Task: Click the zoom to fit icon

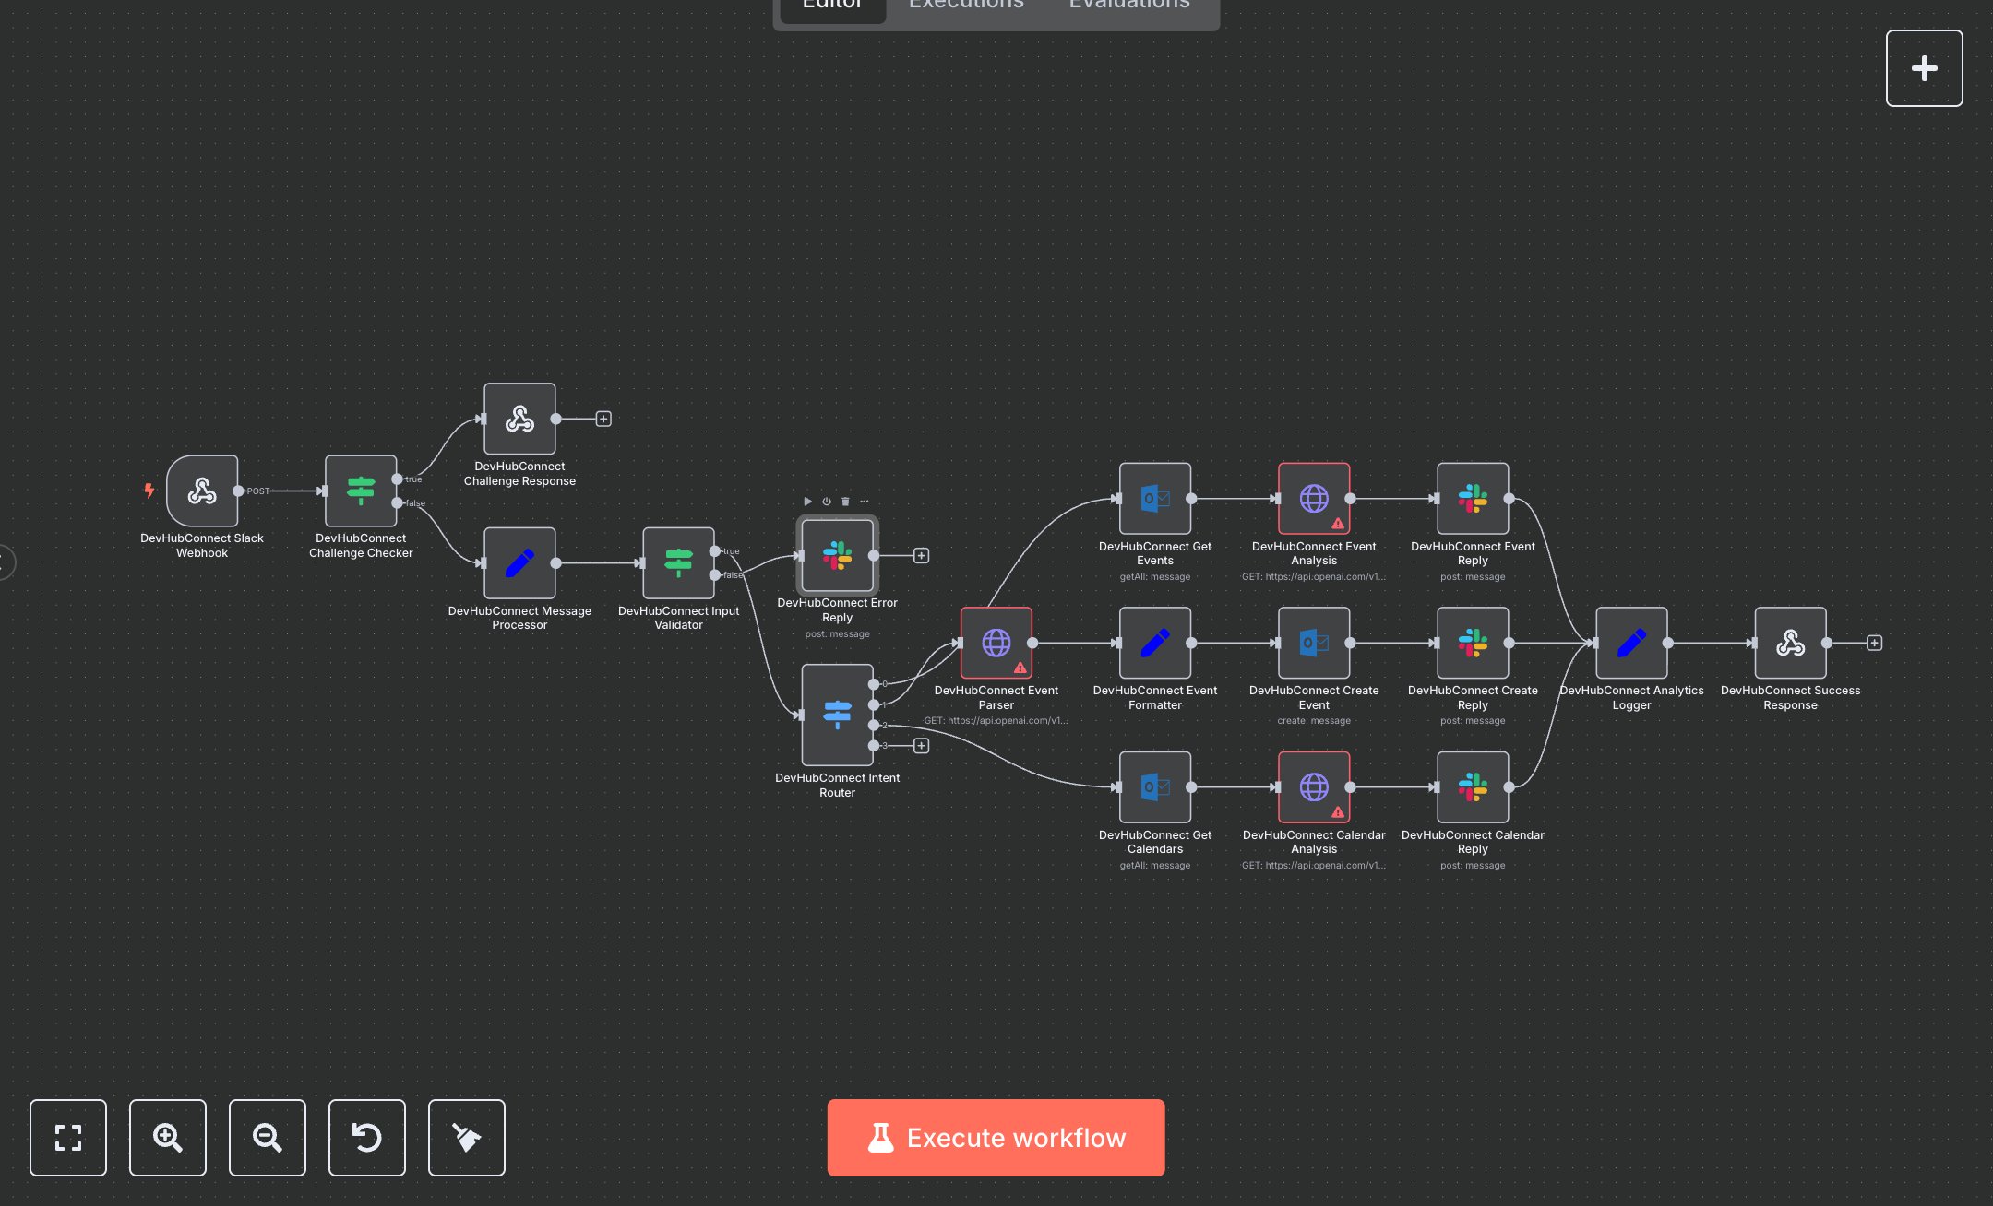Action: (x=68, y=1137)
